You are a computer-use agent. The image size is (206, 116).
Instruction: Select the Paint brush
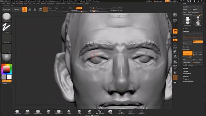point(110,112)
